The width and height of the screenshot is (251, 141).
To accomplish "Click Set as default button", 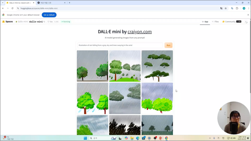I will 49,15.
